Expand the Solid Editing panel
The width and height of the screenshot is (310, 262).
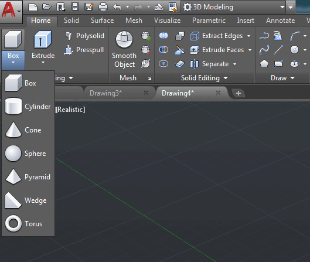pyautogui.click(x=205, y=78)
